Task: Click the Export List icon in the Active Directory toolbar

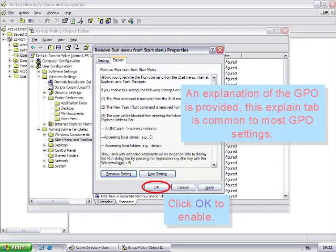Action: (x=80, y=21)
